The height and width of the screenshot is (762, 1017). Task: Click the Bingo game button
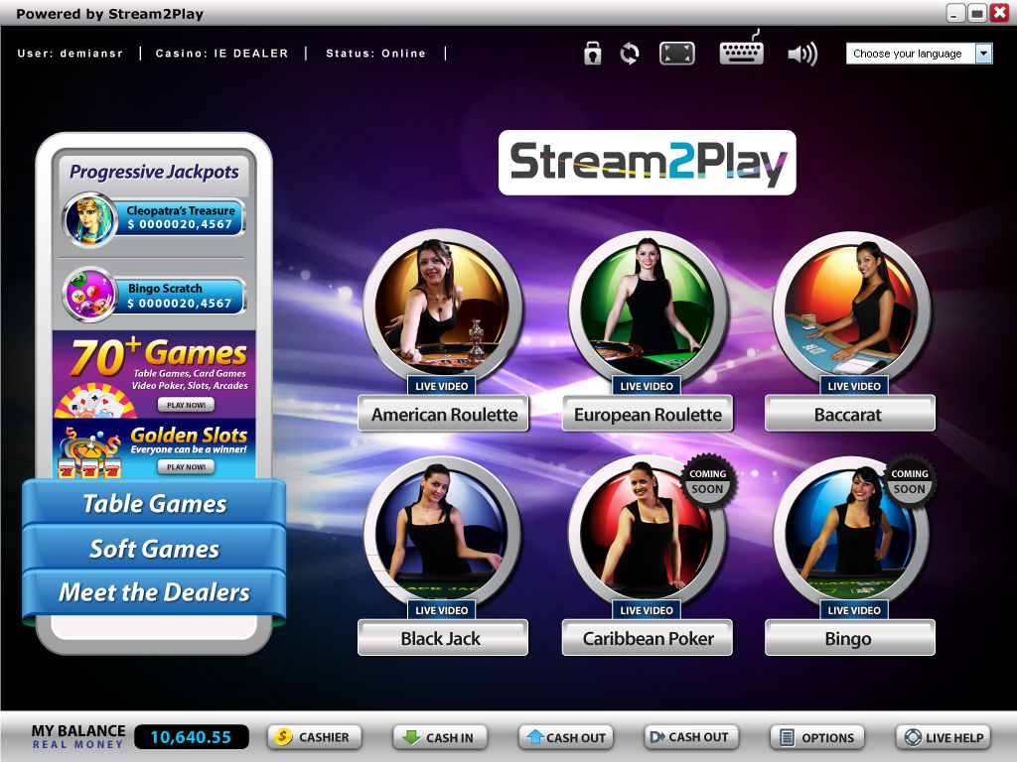[850, 638]
